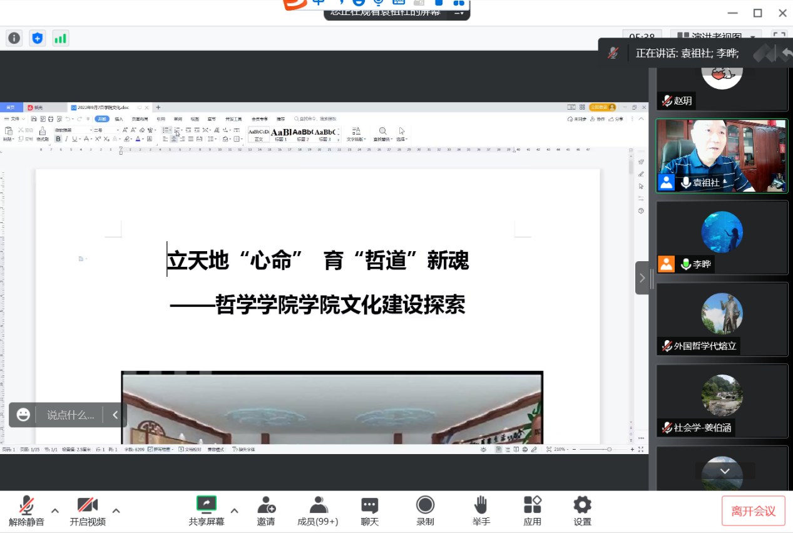This screenshot has width=793, height=533.
Task: Toggle raise hand (举手)
Action: 481,510
